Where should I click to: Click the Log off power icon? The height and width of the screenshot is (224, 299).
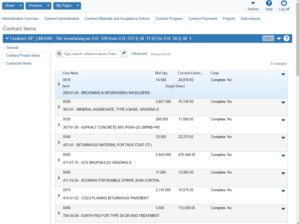[x=284, y=3]
